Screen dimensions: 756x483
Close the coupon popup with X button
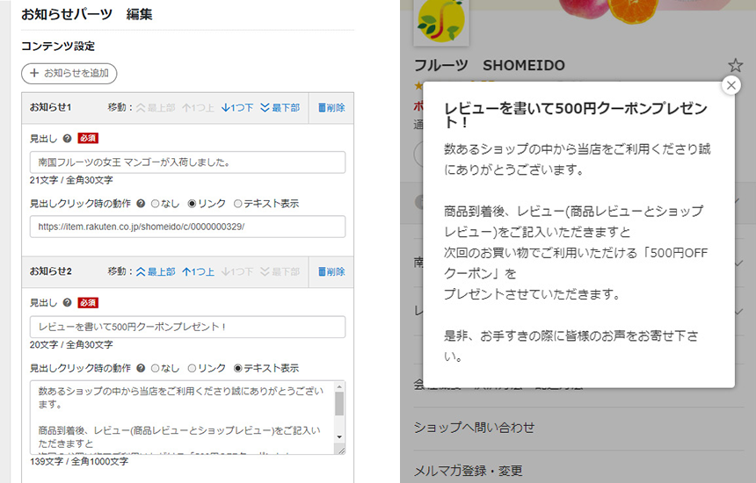(x=731, y=85)
